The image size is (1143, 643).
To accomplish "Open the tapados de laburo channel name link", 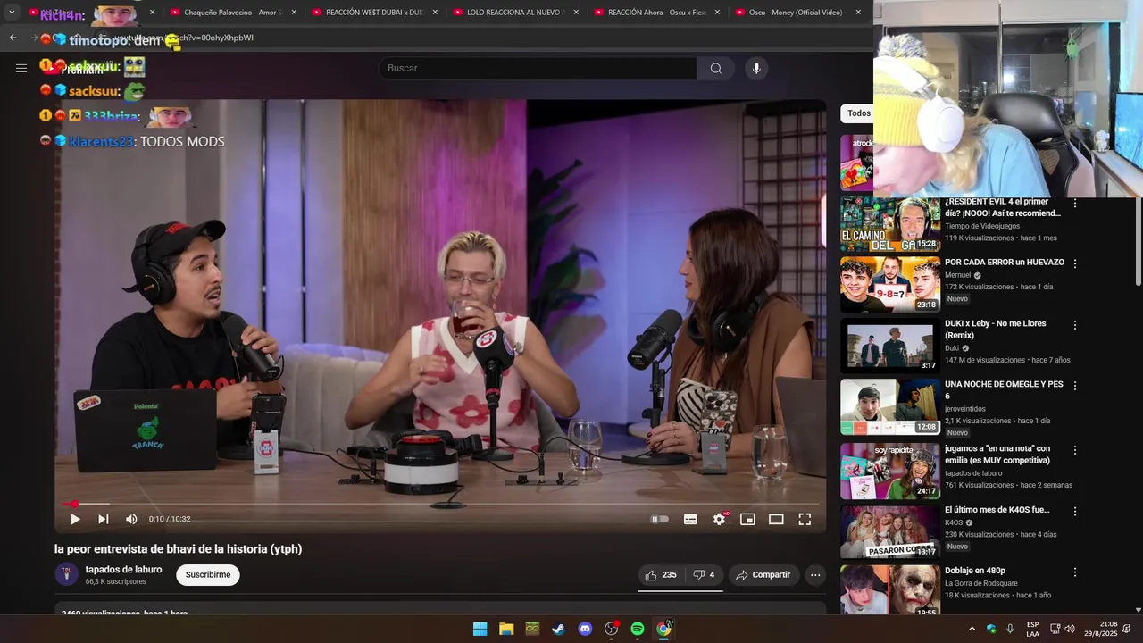I will coord(123,569).
